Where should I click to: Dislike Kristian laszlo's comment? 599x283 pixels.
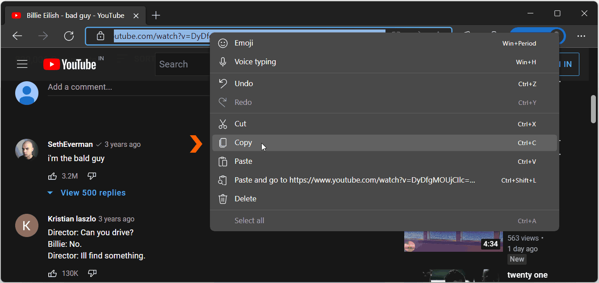(x=92, y=273)
